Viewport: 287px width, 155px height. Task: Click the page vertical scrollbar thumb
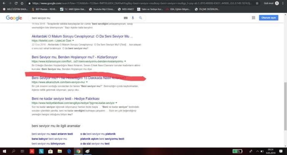click(x=285, y=106)
